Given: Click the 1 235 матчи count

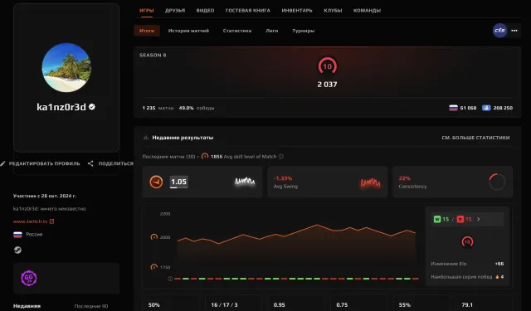Looking at the screenshot, I should [x=158, y=108].
